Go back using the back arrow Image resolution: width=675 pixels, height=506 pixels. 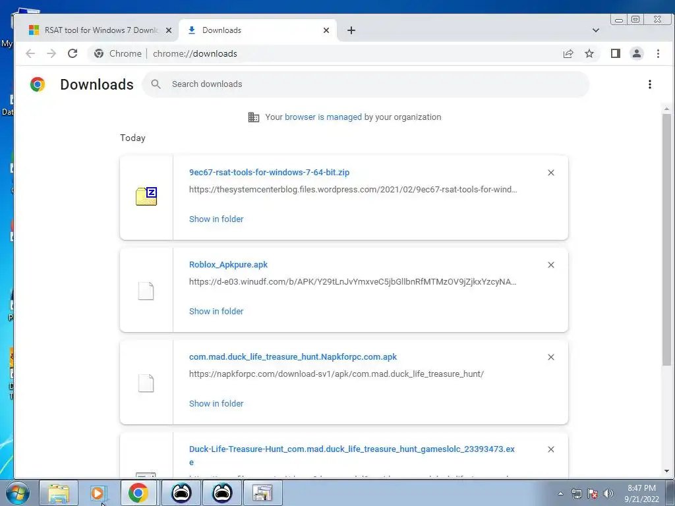point(30,53)
